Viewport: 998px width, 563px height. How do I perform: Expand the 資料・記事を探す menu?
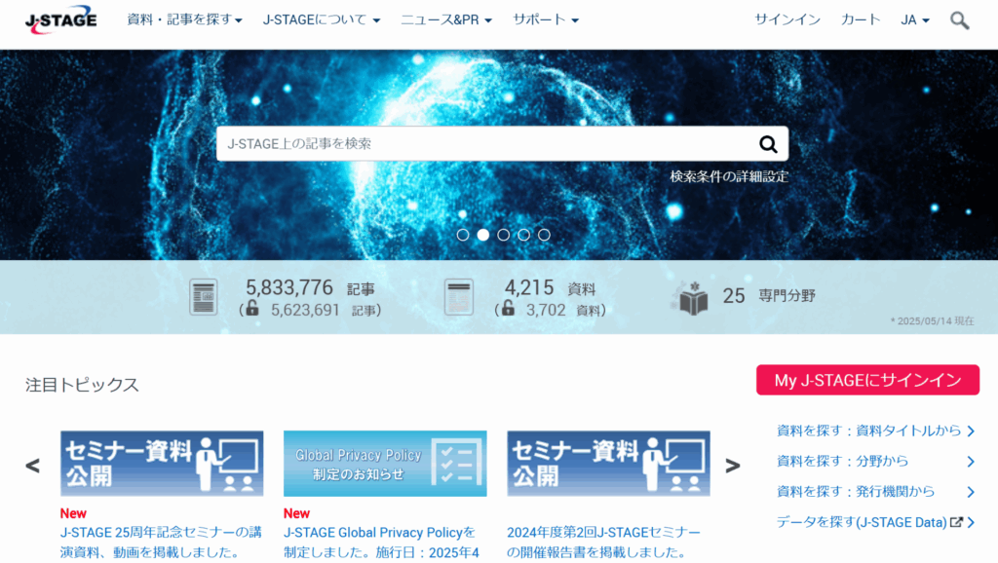click(x=184, y=19)
